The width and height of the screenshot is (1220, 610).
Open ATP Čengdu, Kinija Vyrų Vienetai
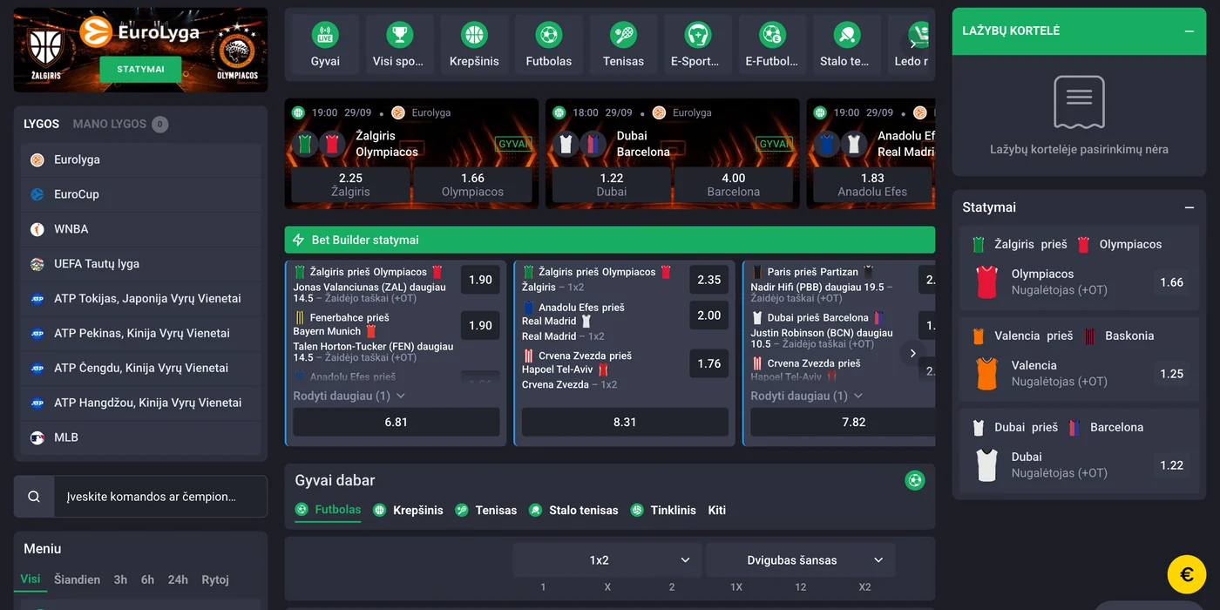[141, 369]
